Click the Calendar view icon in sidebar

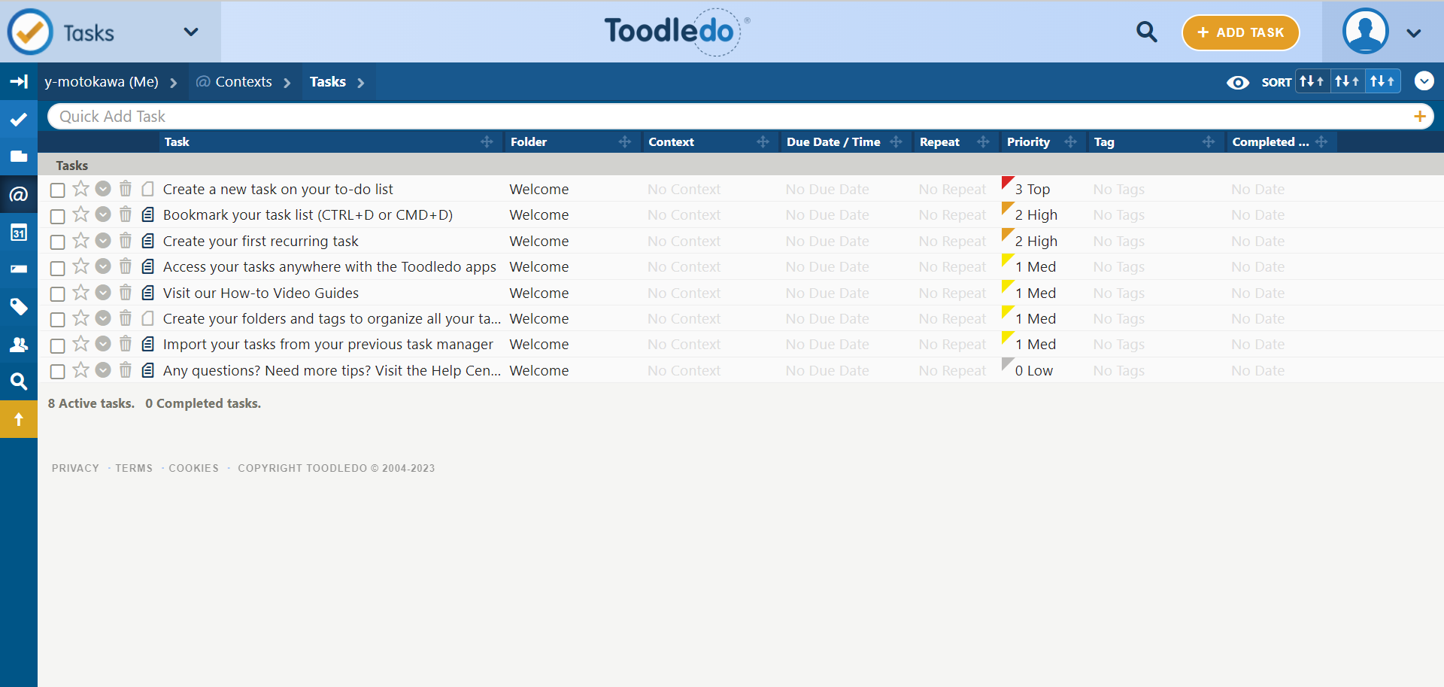(19, 233)
